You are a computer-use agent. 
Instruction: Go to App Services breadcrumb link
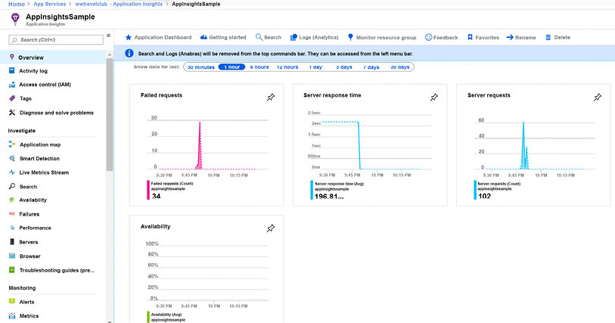pyautogui.click(x=49, y=4)
